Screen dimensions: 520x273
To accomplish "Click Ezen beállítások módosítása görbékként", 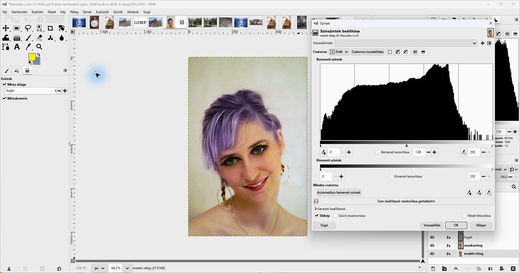I will 403,201.
